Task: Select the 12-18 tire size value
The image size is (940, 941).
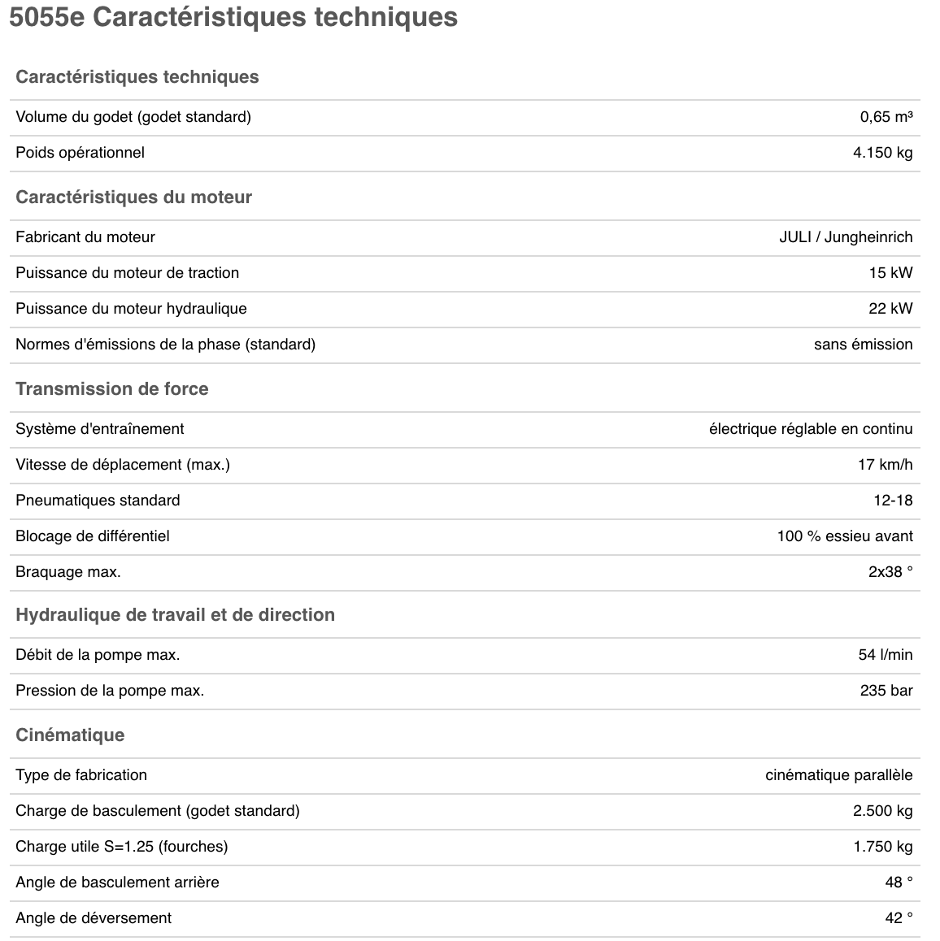Action: 893,501
